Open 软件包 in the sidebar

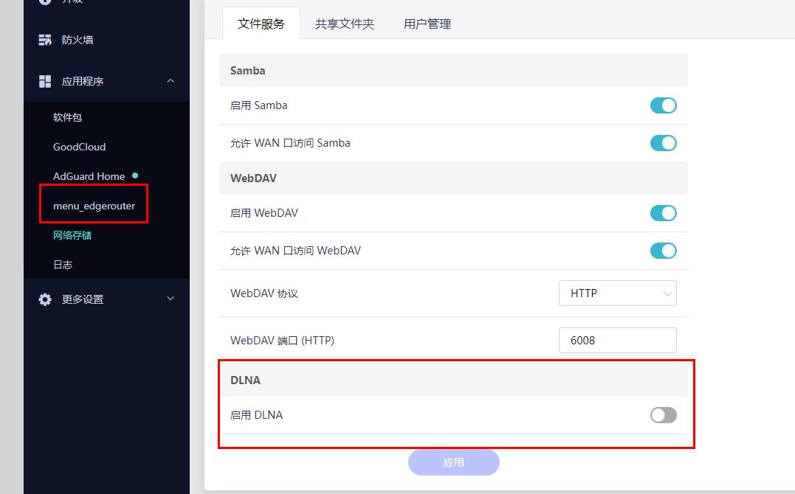pyautogui.click(x=67, y=117)
